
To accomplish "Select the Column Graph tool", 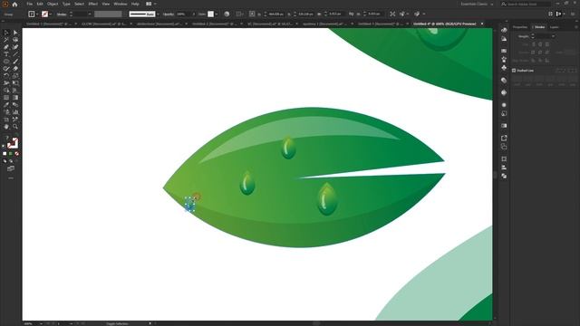I will (x=15, y=112).
